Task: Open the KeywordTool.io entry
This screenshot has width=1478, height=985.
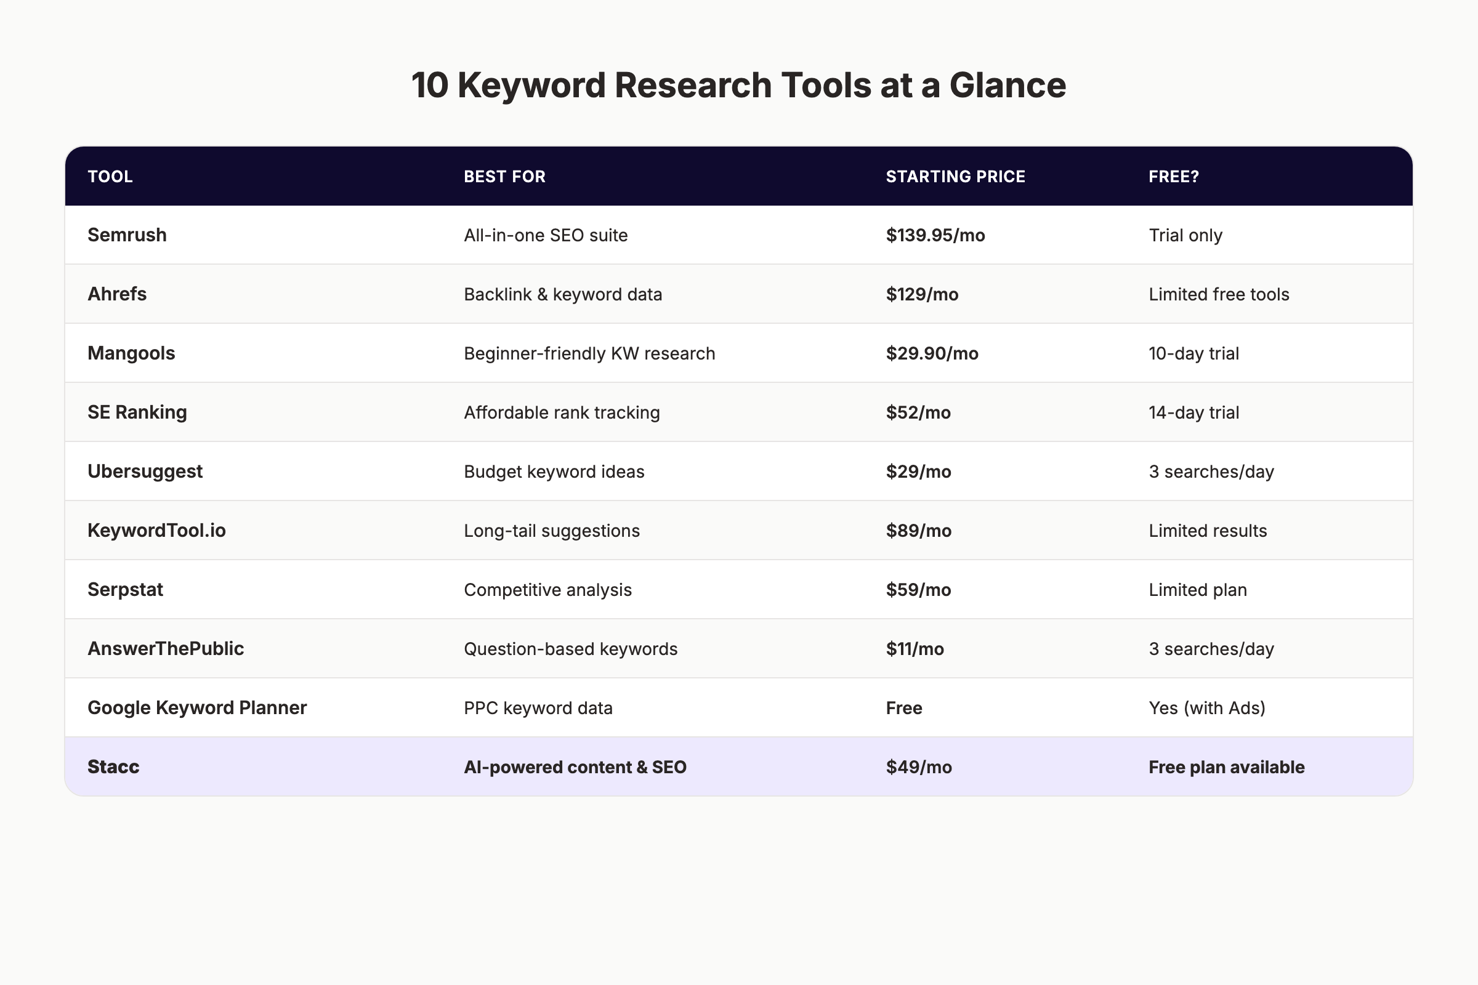Action: click(158, 530)
